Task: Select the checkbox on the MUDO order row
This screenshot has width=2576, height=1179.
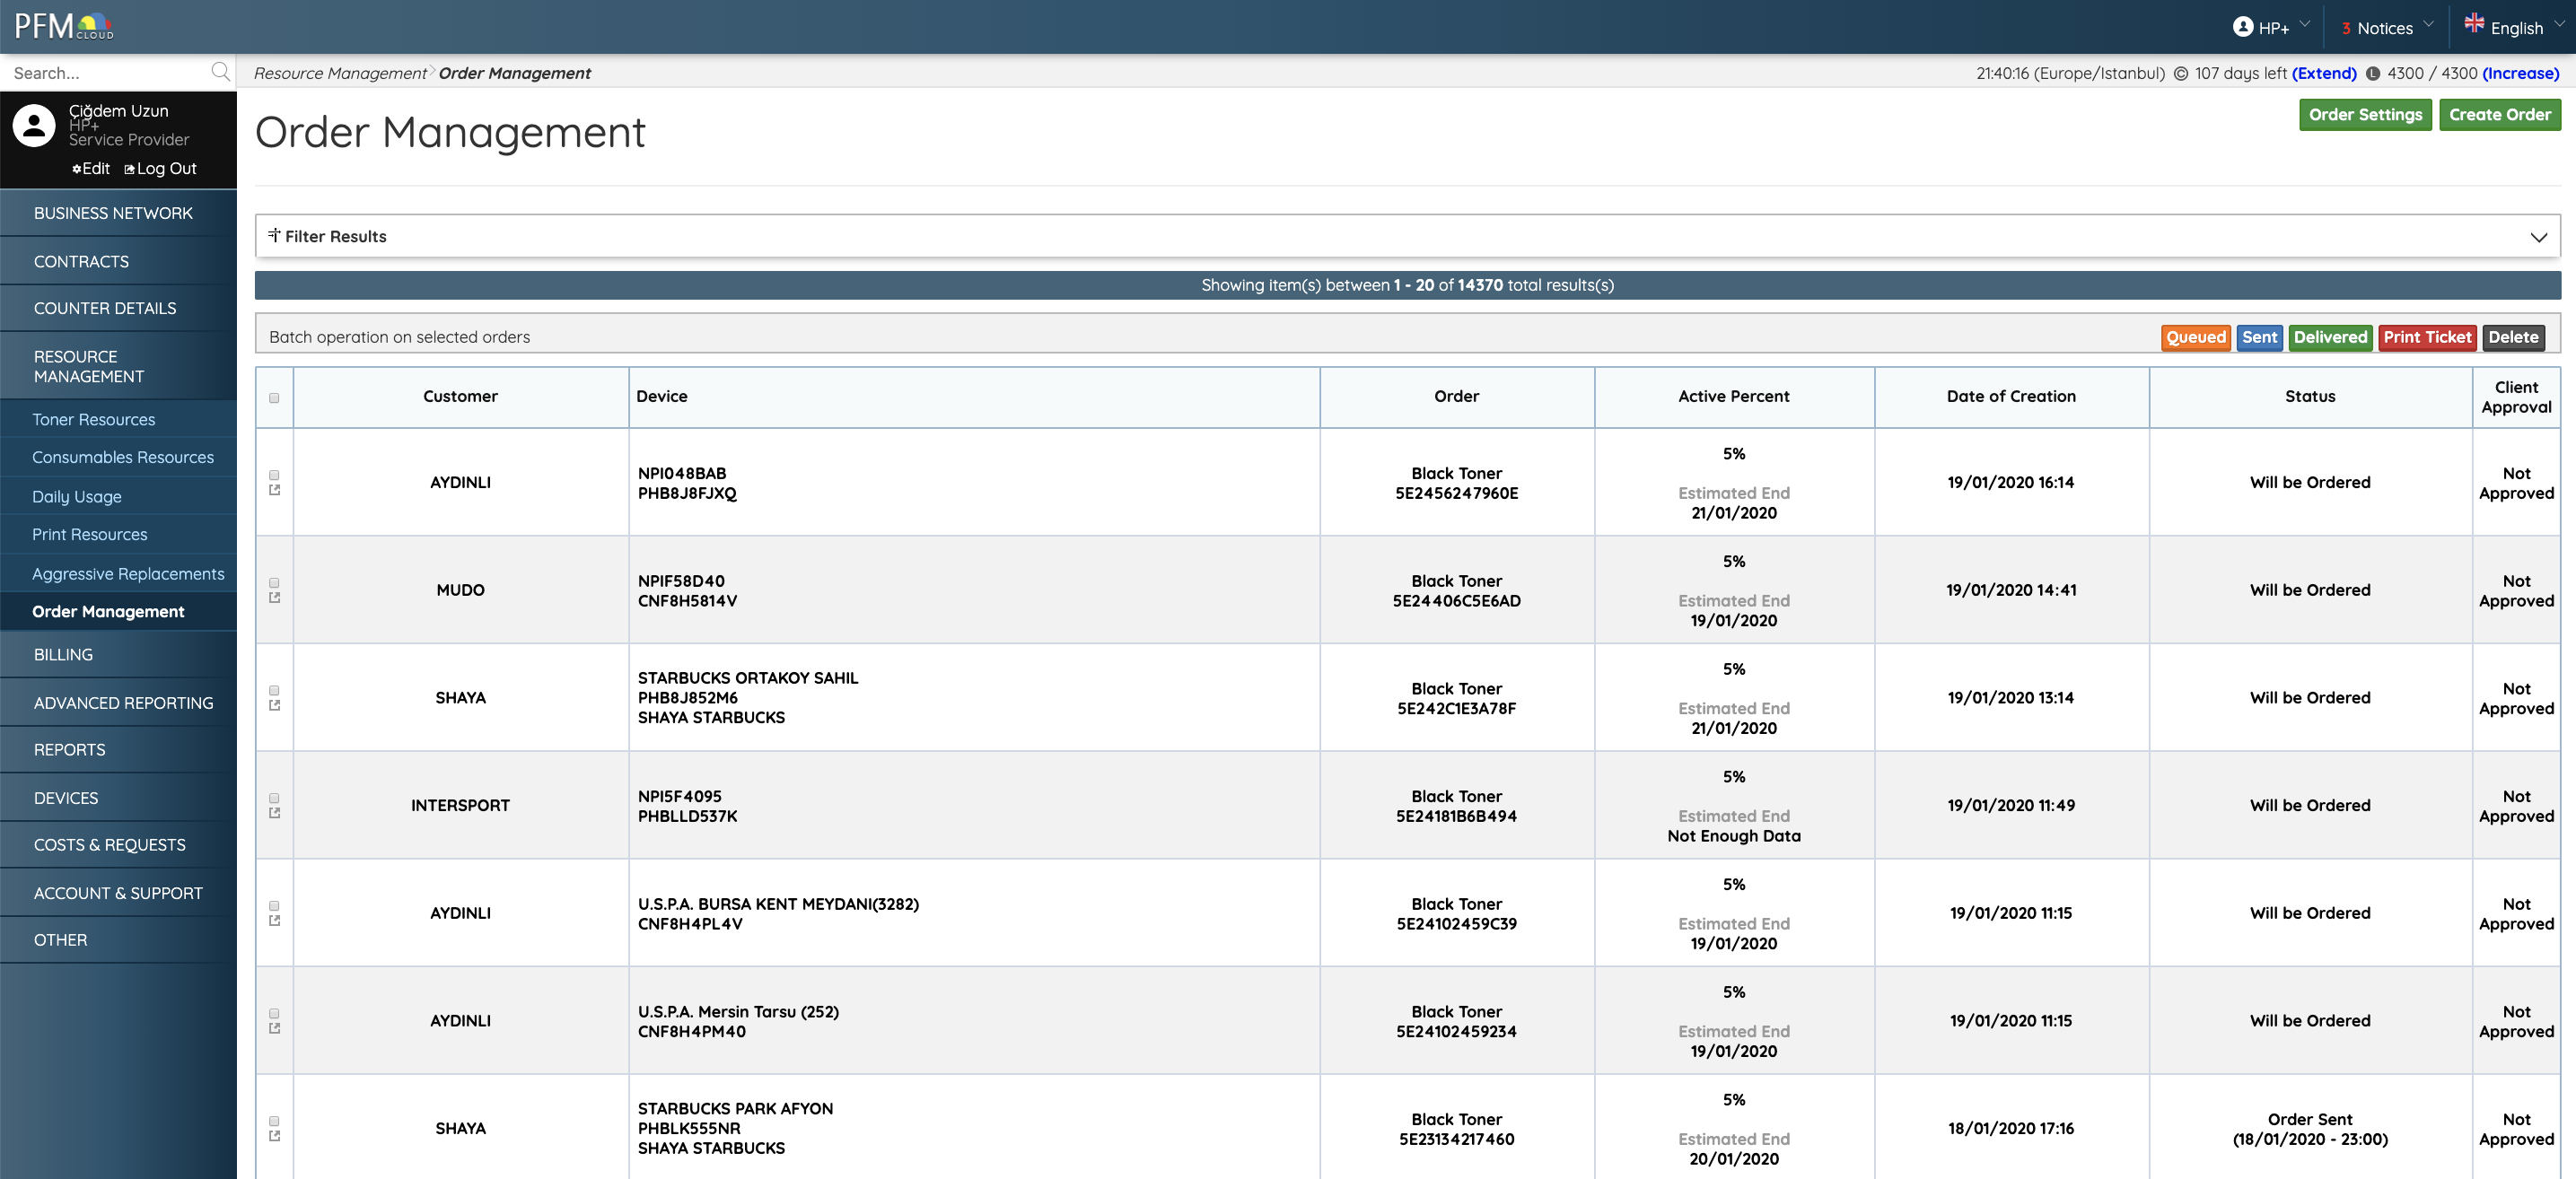Action: point(274,583)
